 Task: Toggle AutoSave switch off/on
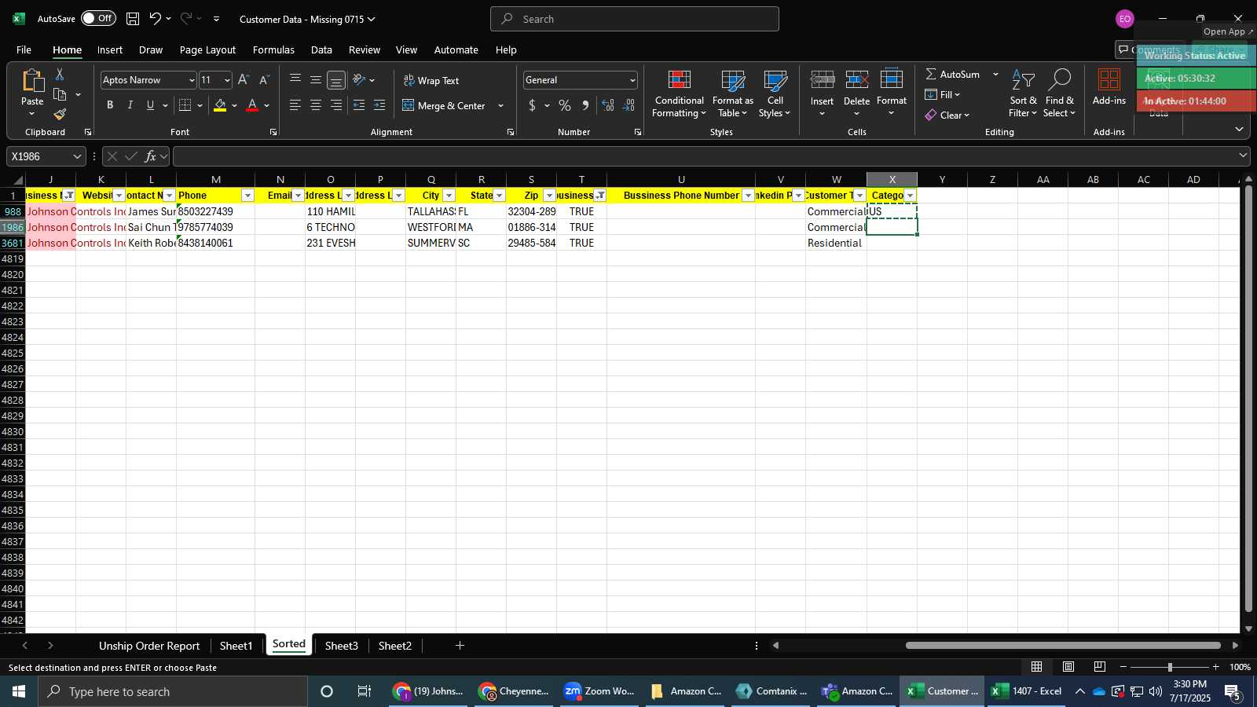pyautogui.click(x=98, y=18)
